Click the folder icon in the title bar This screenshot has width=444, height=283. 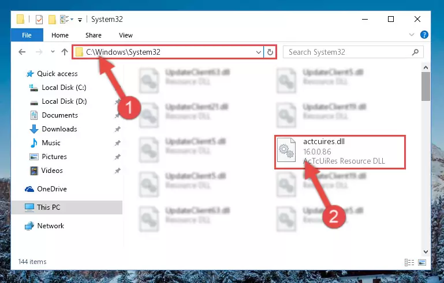[20, 19]
